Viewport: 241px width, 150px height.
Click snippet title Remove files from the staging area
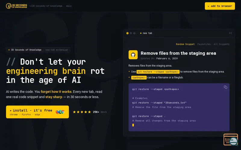(x=178, y=53)
